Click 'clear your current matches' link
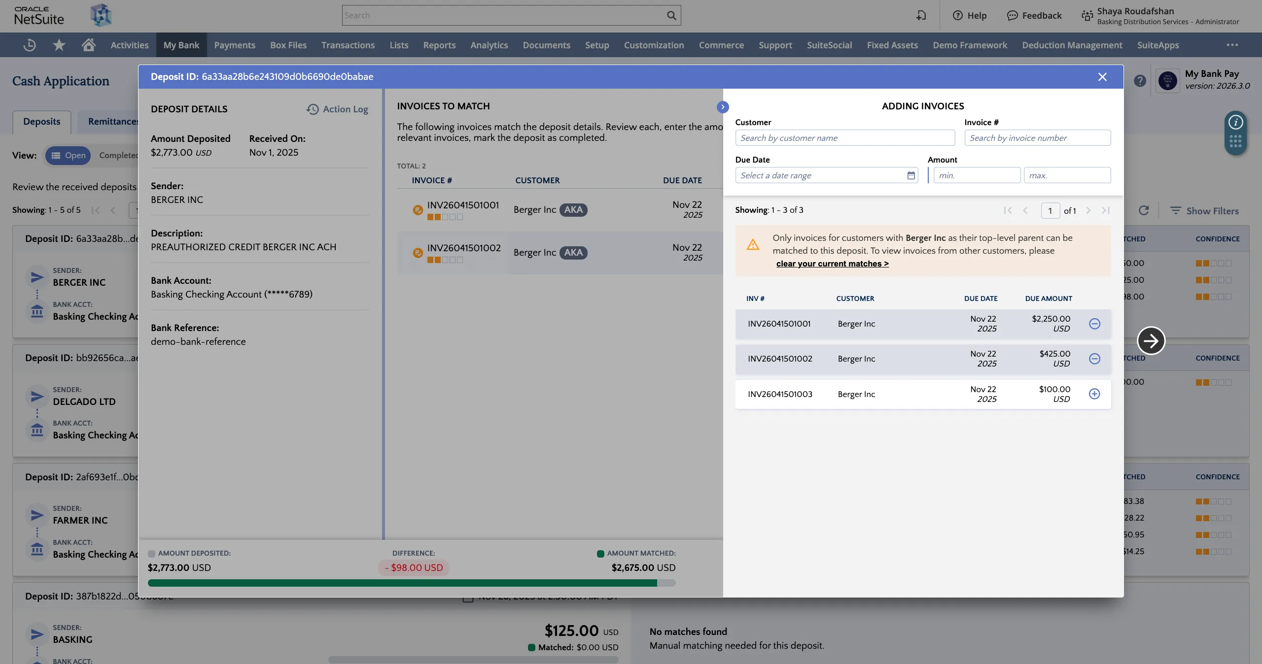1262x664 pixels. 832,264
